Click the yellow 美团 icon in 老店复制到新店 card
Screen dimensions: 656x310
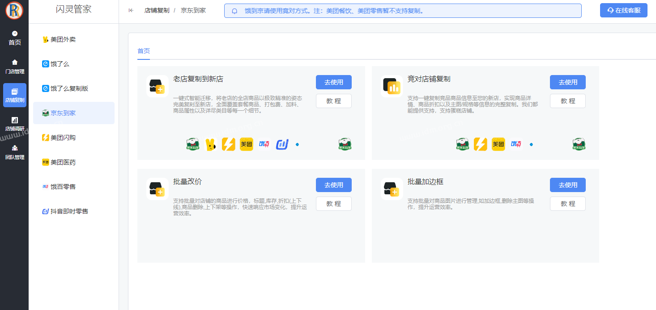[247, 144]
